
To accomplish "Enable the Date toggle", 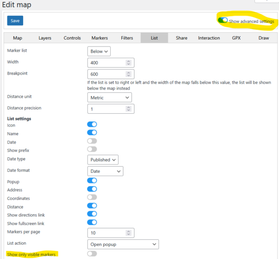I will [92, 141].
